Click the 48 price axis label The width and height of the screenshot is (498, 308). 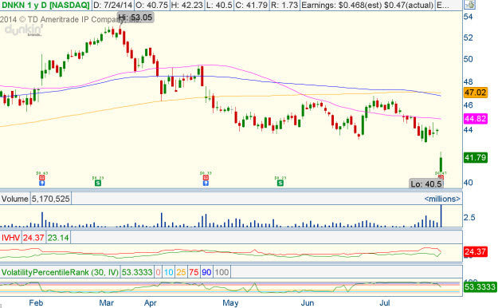469,81
